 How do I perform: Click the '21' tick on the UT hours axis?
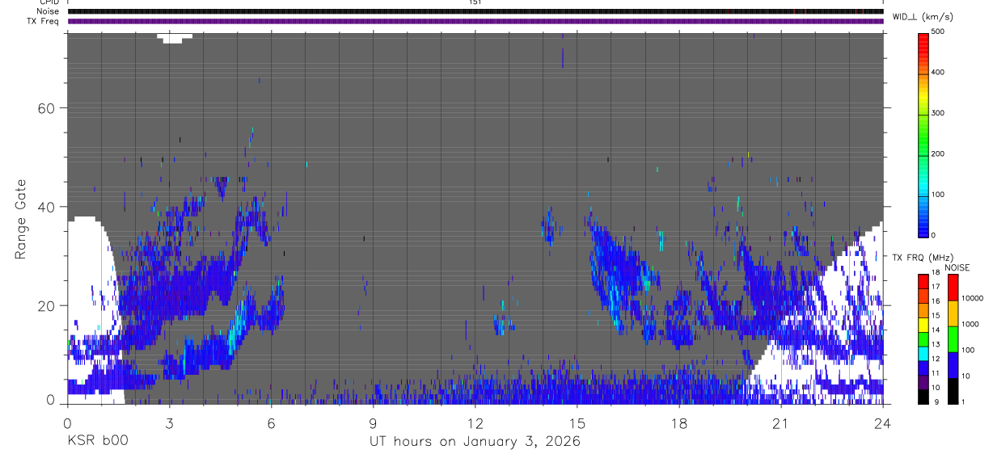click(781, 422)
